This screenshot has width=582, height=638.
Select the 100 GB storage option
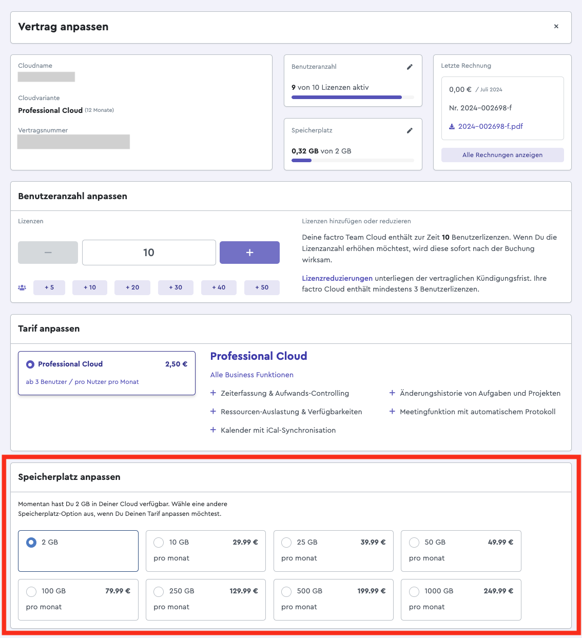(78, 600)
